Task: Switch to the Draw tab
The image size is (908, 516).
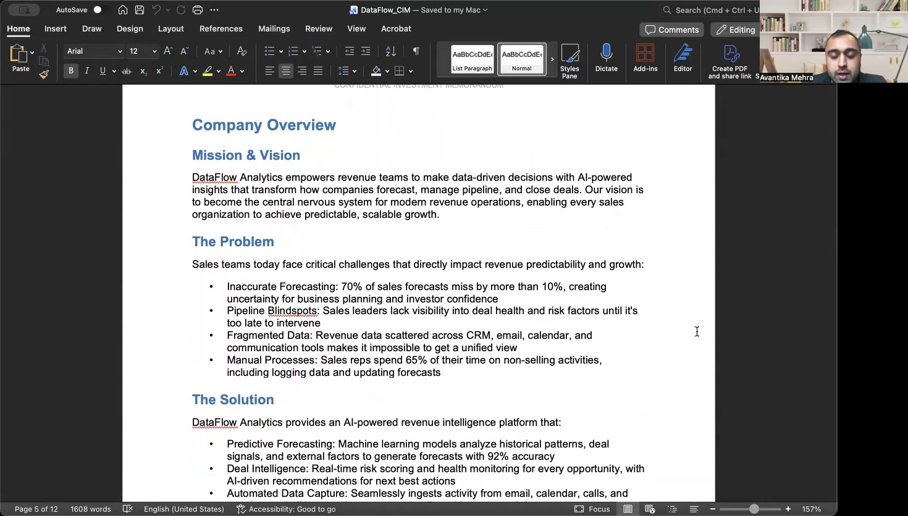Action: (92, 29)
